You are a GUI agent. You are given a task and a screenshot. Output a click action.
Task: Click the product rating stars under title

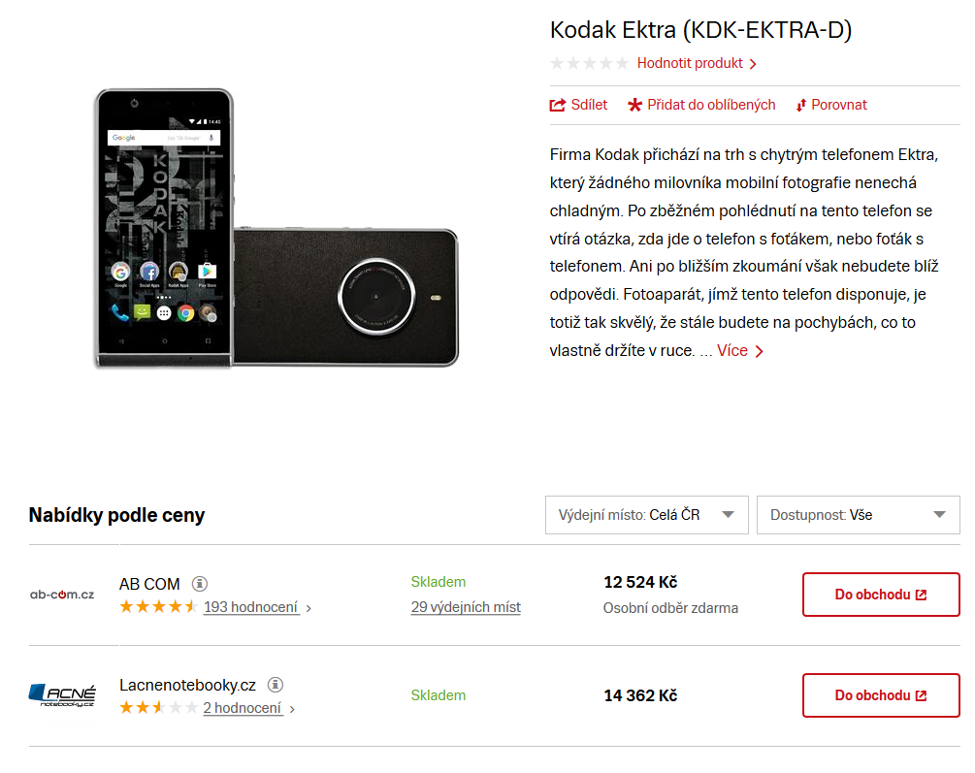[589, 63]
